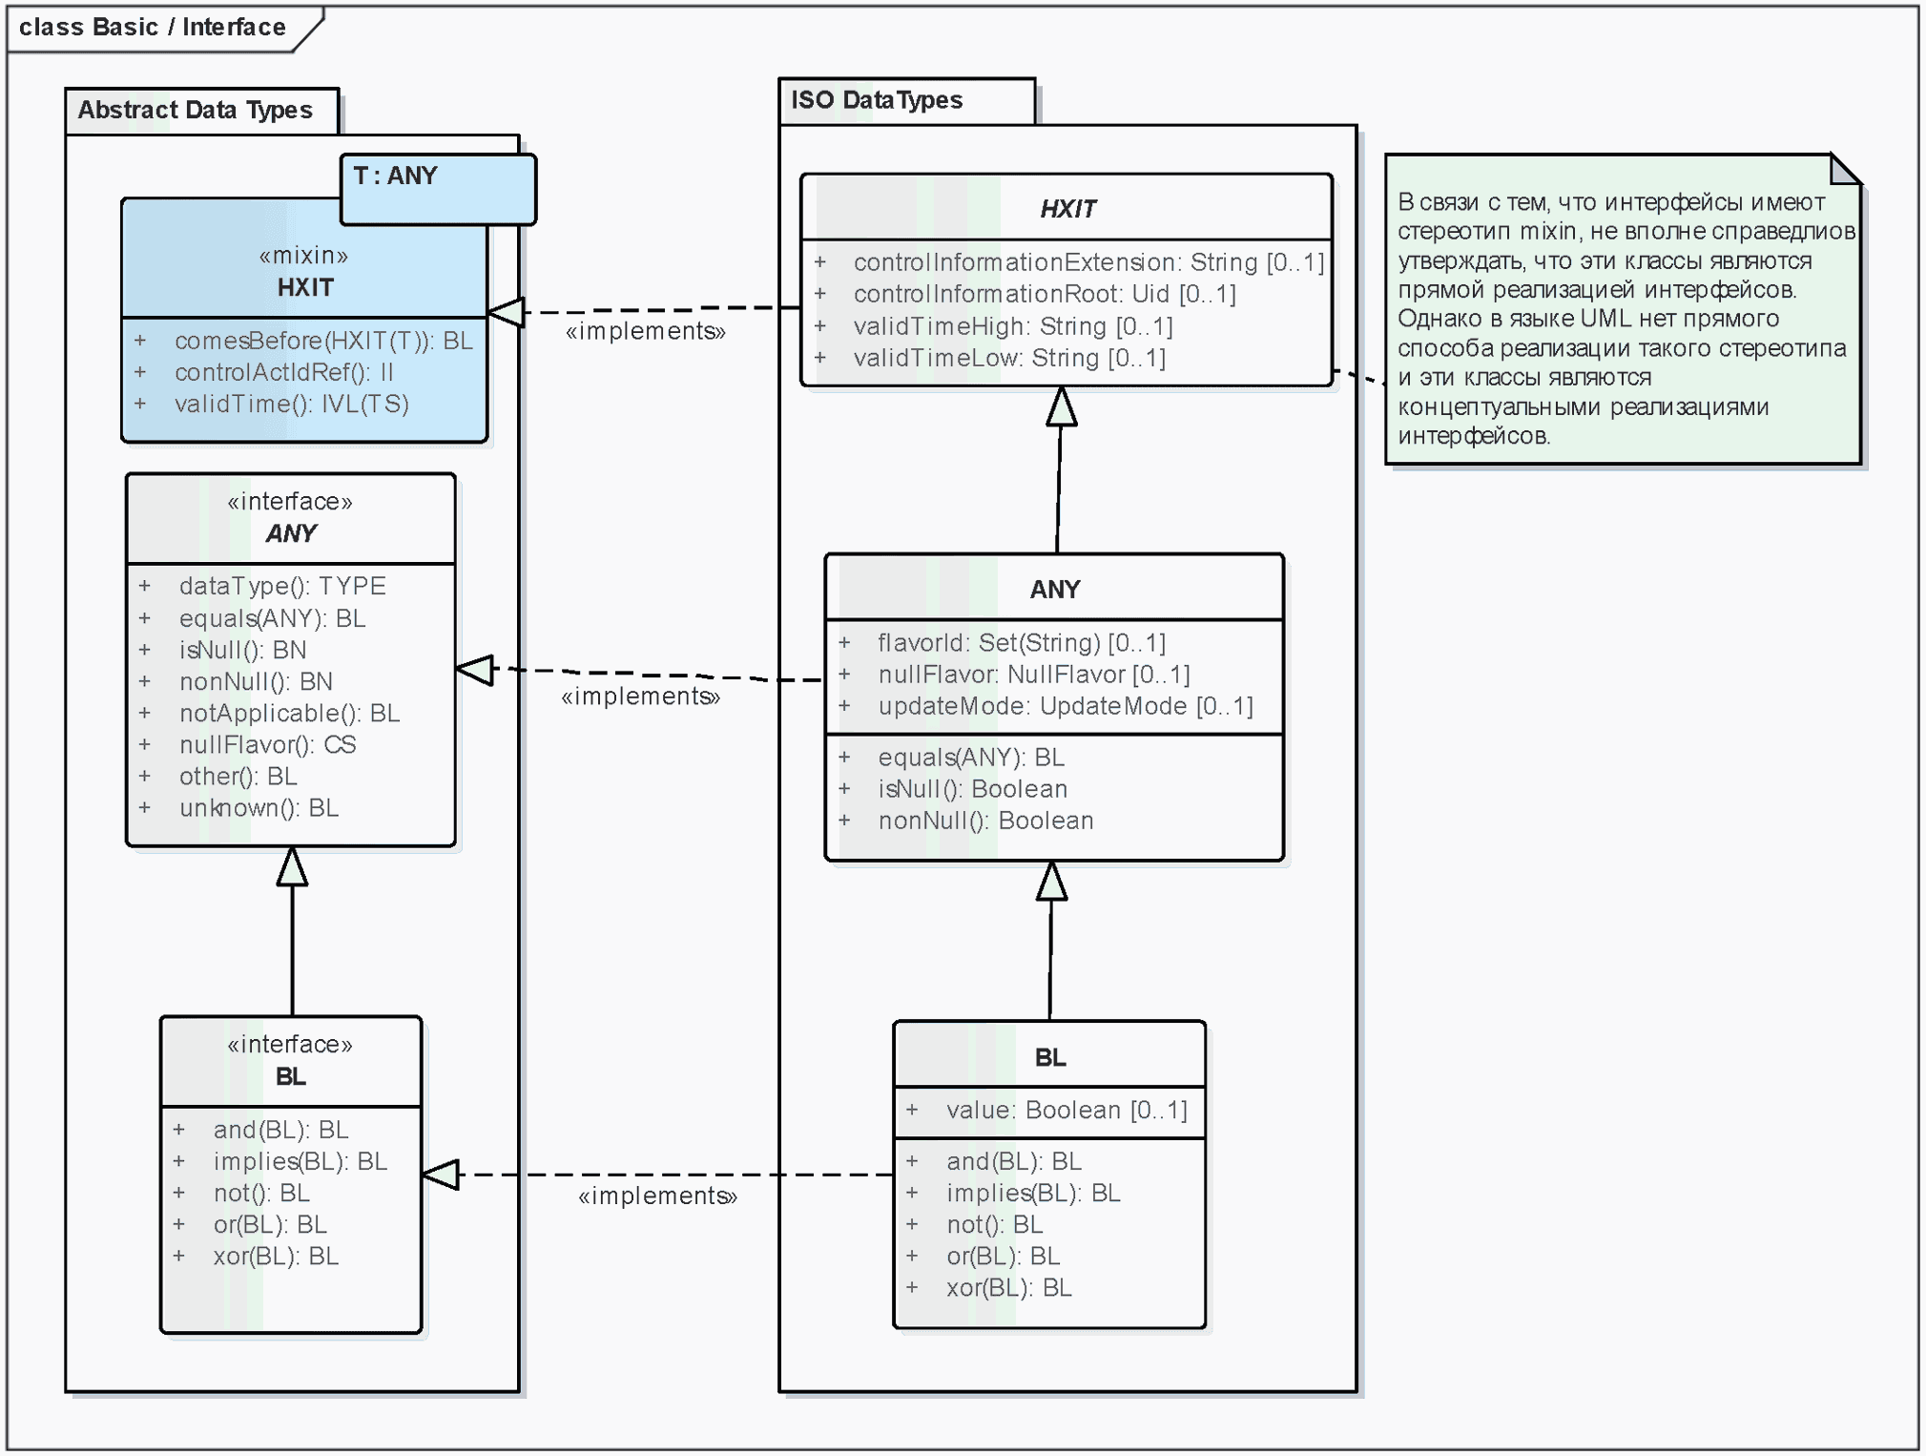Select ANY class title in ISO DataTypes
The height and width of the screenshot is (1456, 1926).
(x=1054, y=589)
